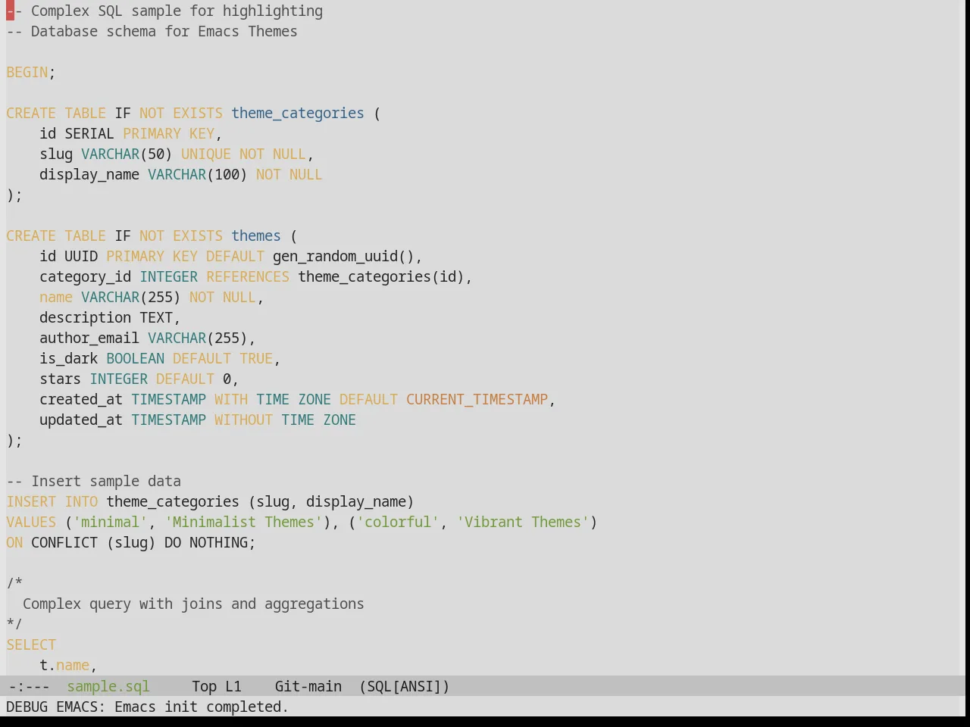Click VARCHAR(100) on display_name line

pyautogui.click(x=198, y=174)
